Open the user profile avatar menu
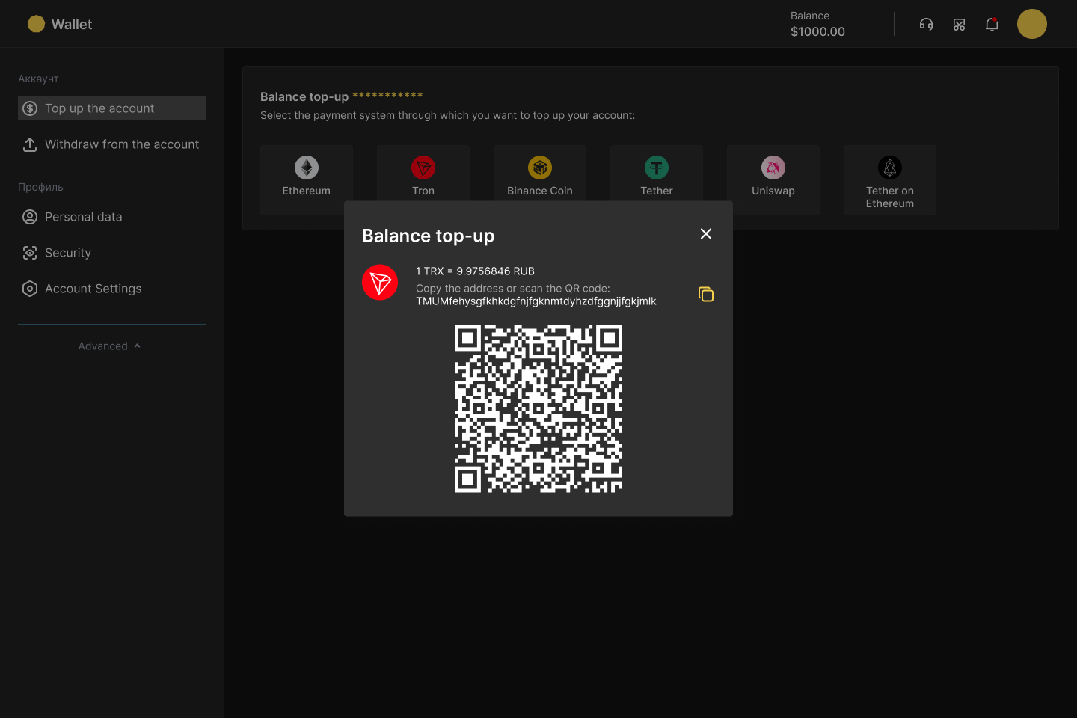The image size is (1077, 718). (x=1031, y=23)
